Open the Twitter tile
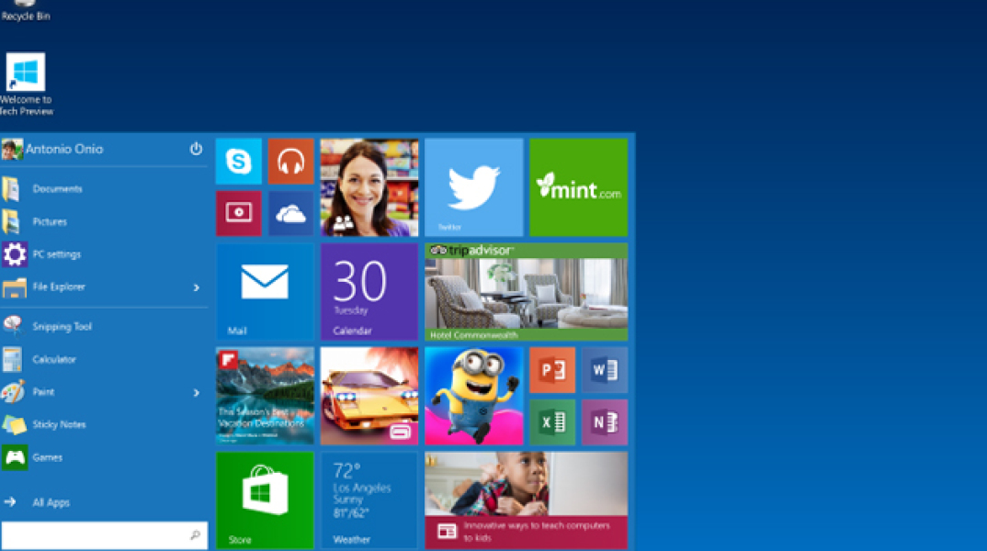The width and height of the screenshot is (987, 551). coord(473,187)
